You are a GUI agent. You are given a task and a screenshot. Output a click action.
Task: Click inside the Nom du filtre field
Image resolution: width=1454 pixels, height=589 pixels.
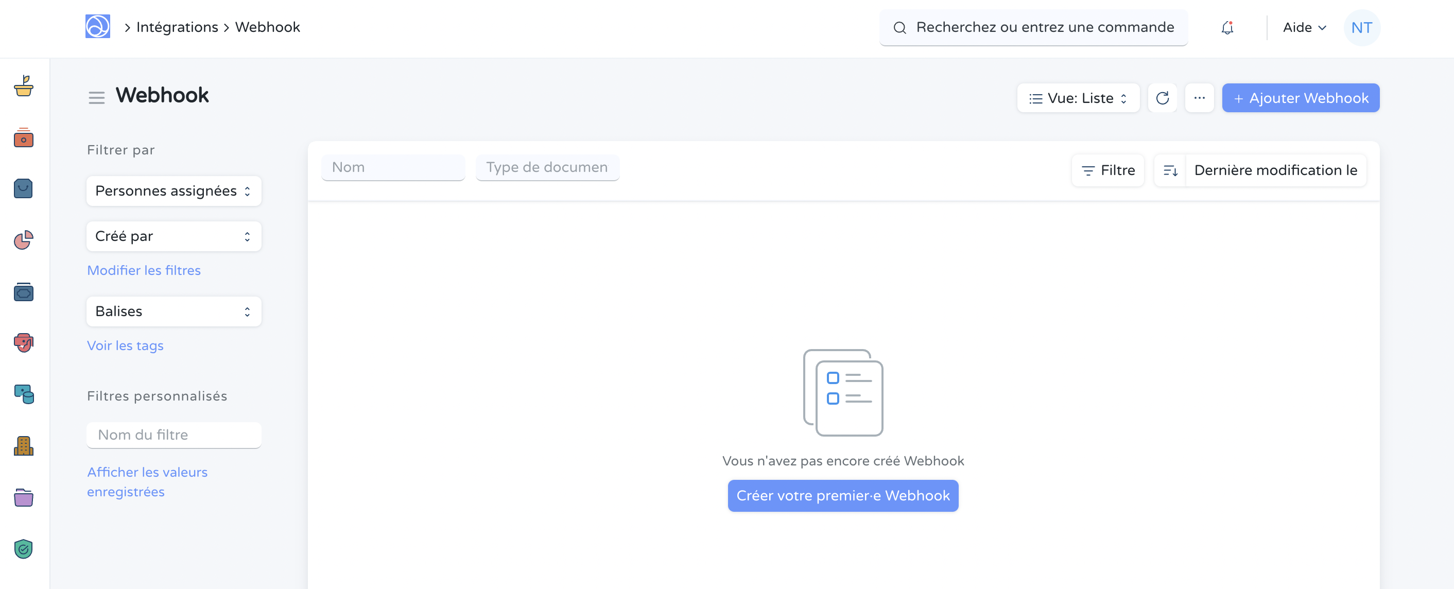tap(174, 435)
